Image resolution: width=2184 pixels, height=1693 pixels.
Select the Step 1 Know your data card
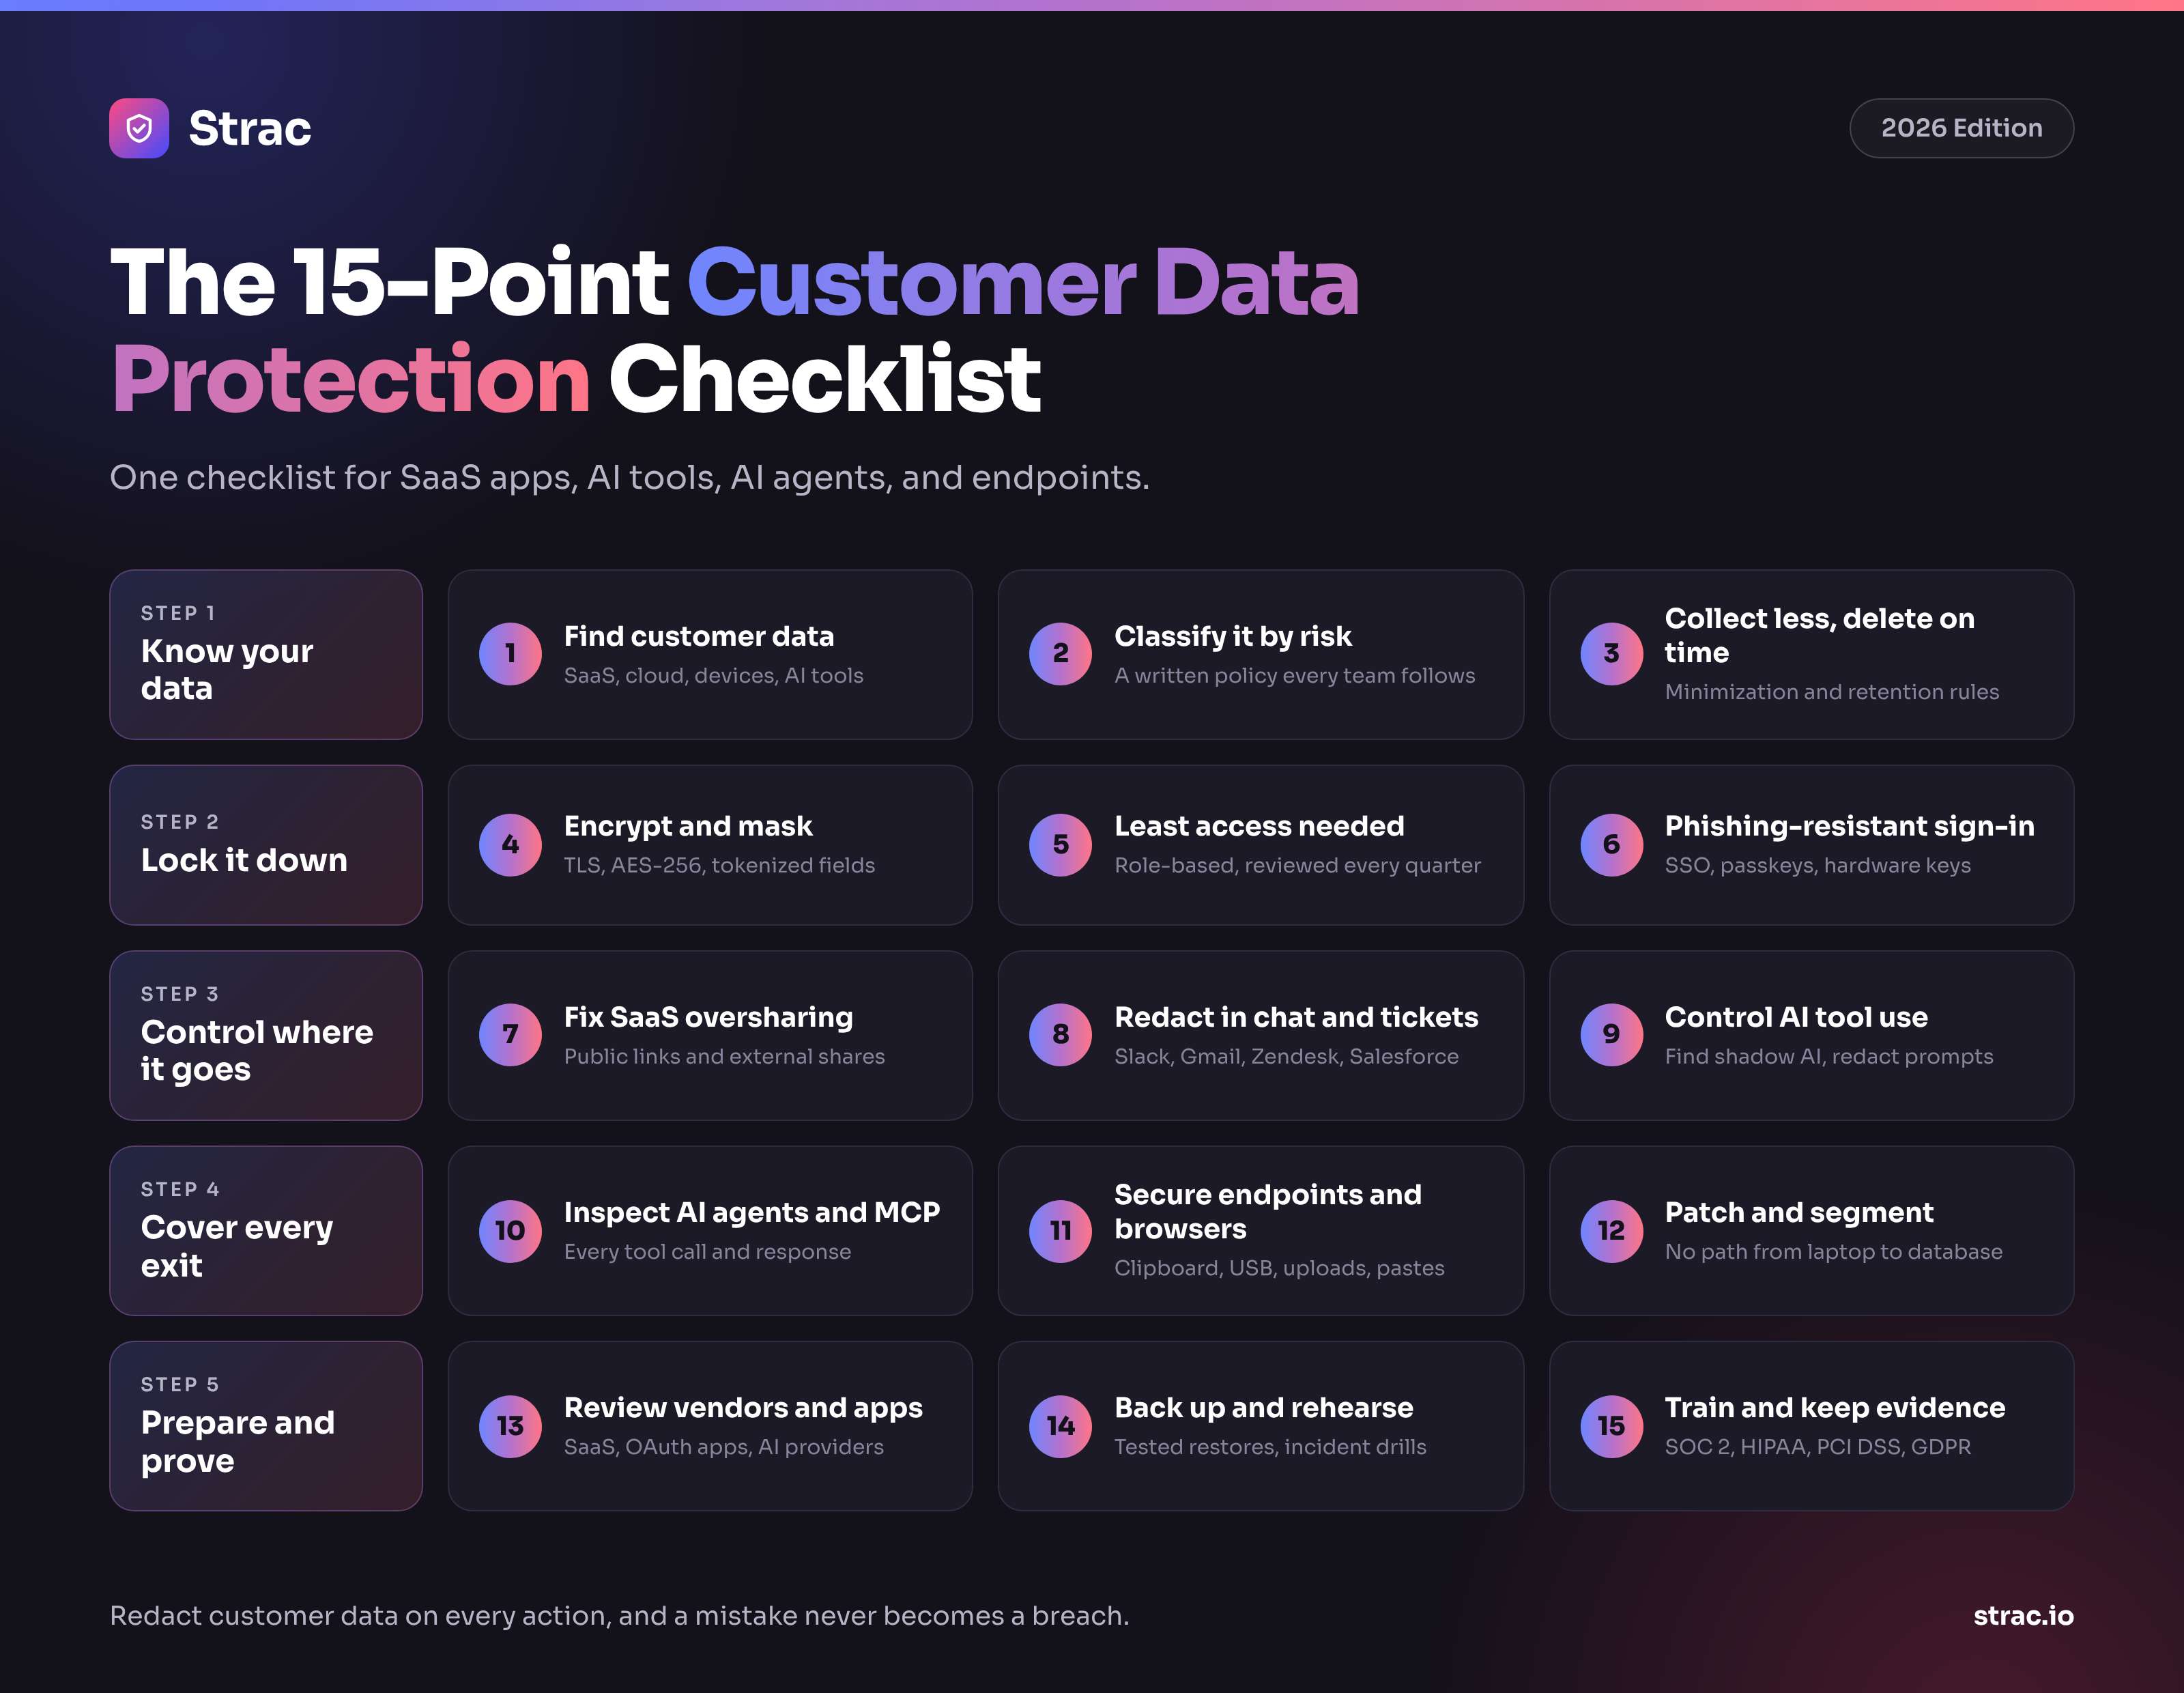pos(266,655)
